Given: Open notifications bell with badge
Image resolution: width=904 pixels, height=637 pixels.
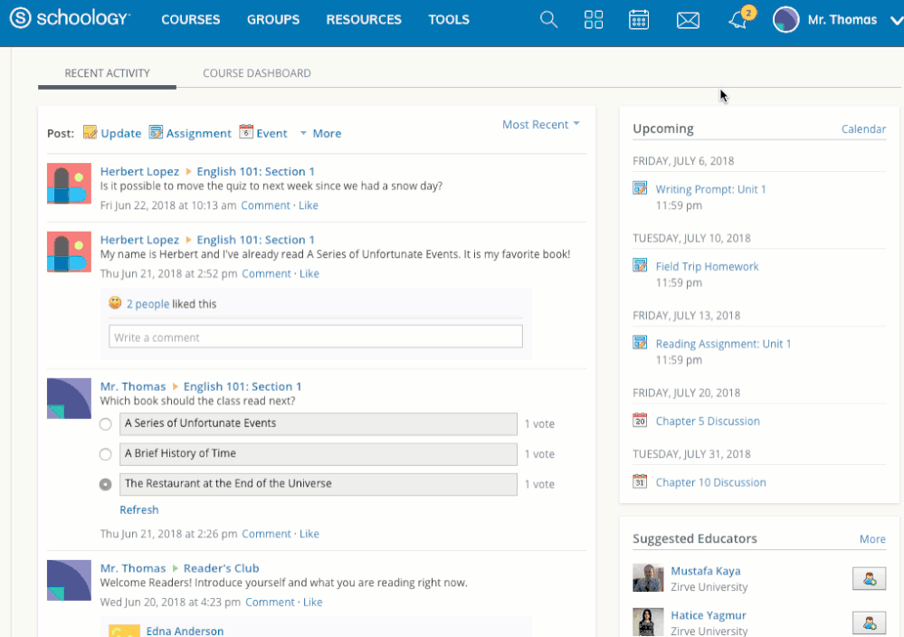Looking at the screenshot, I should [739, 19].
